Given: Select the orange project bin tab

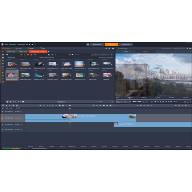Looking at the screenshot, I should [x=37, y=52].
